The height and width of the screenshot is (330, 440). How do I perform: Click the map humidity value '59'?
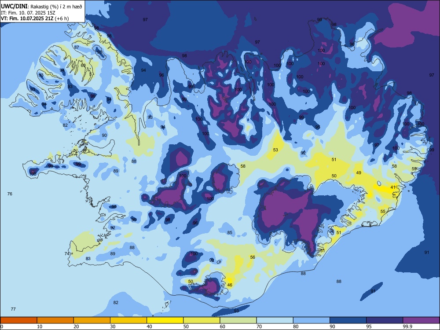point(414,169)
